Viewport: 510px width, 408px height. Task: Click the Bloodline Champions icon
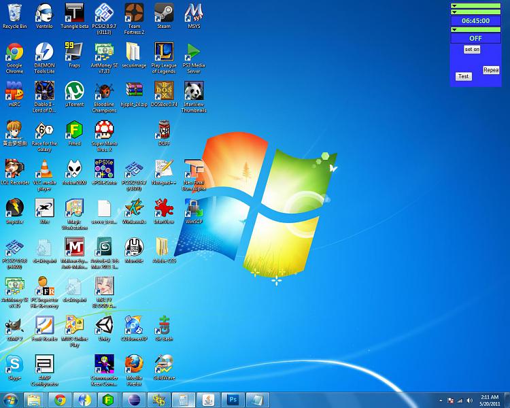pos(104,97)
